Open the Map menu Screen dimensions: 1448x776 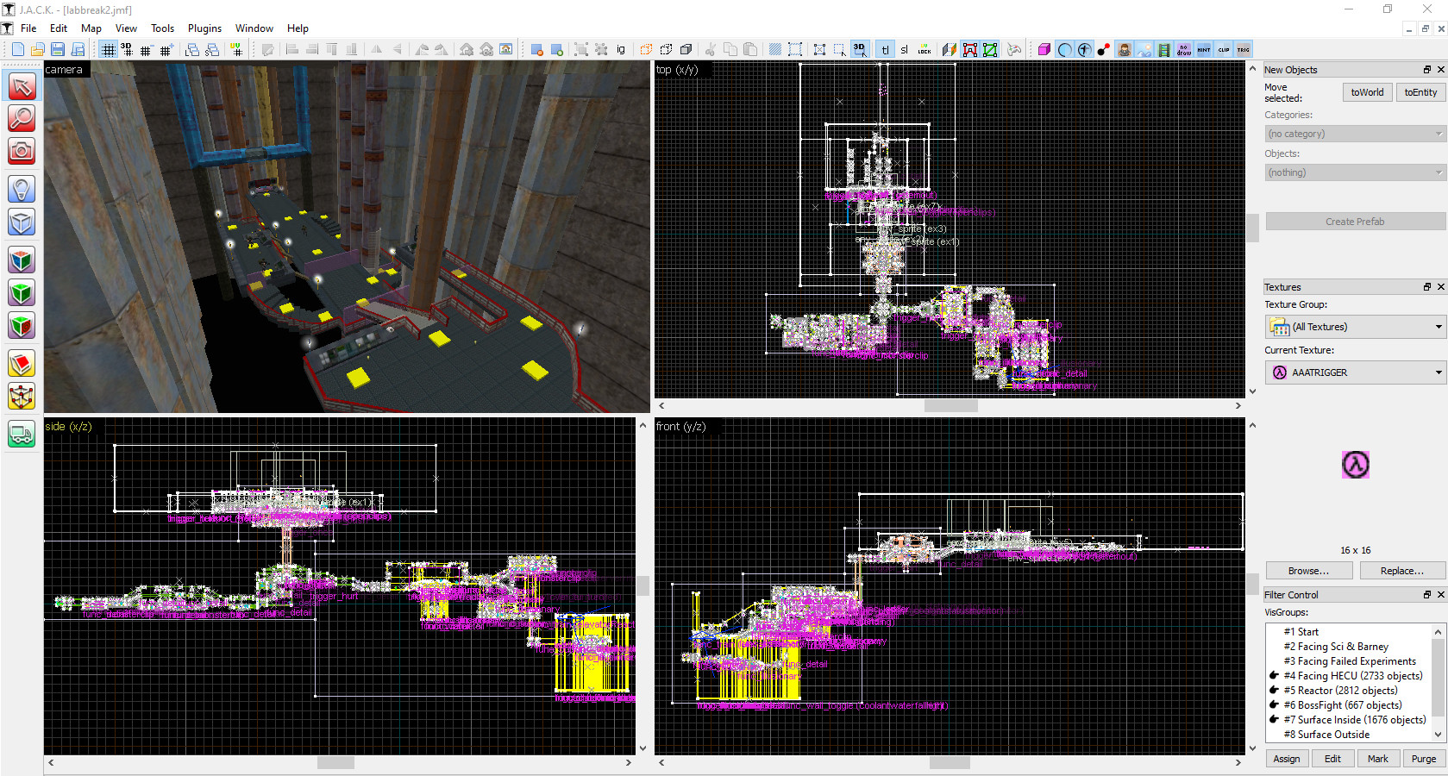[91, 28]
